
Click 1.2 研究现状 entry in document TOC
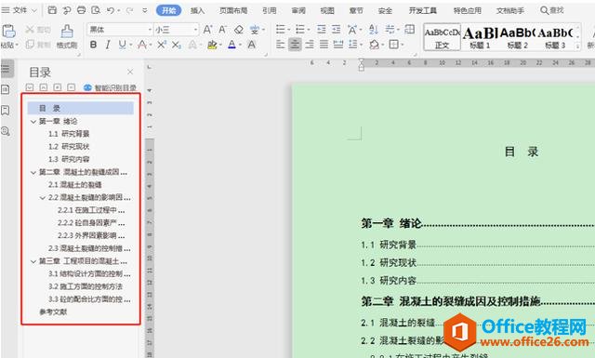[389, 262]
